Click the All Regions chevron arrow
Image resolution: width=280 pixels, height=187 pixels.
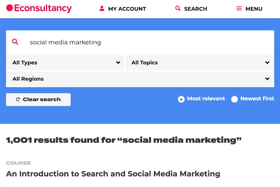click(267, 79)
